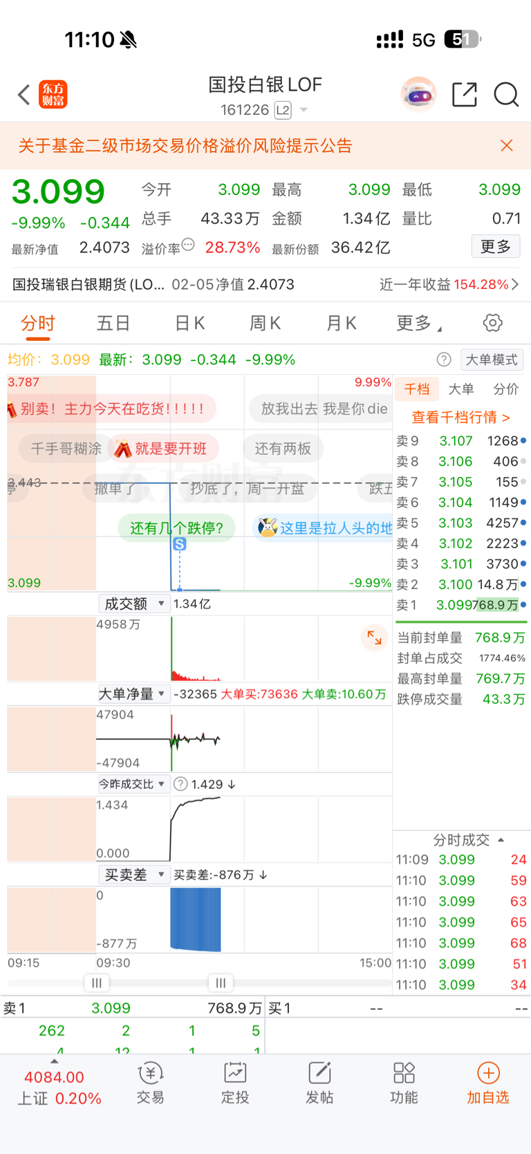Expand the chart fullscreen arrows icon
This screenshot has width=531, height=1154.
click(x=374, y=638)
